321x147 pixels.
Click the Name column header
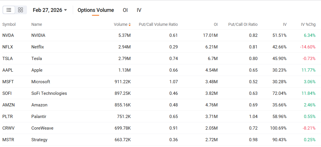[x=37, y=24]
